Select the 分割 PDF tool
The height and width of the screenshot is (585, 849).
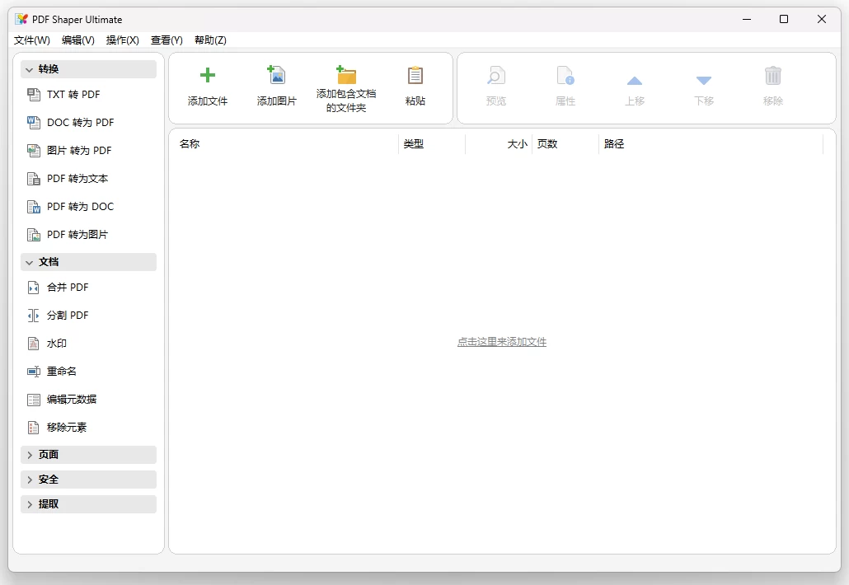pyautogui.click(x=65, y=315)
